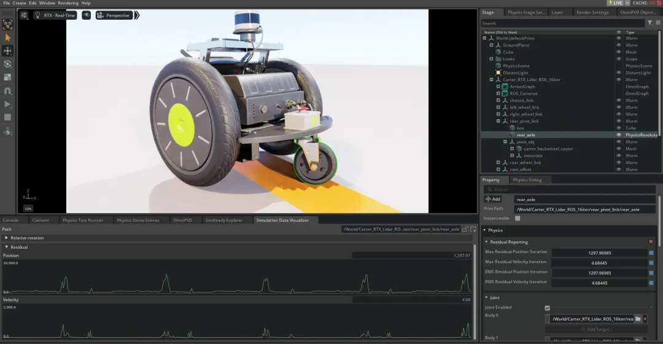Toggle the Instanceable checkbox

pyautogui.click(x=518, y=218)
